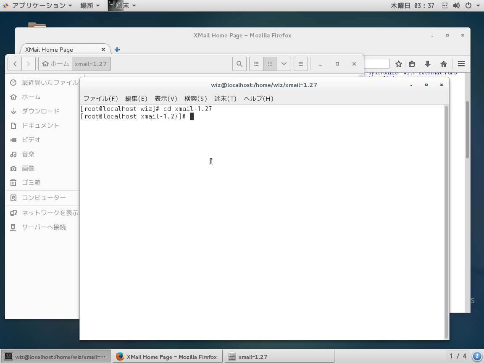
Task: Switch file manager to grid view
Action: 270,64
